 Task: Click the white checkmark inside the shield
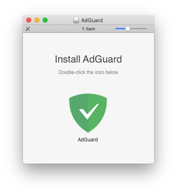(x=89, y=111)
